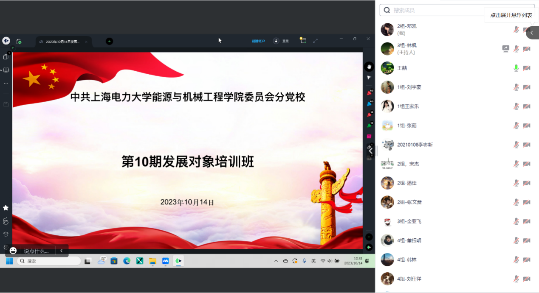Image resolution: width=539 pixels, height=293 pixels.
Task: Select the pink eraser tool
Action: (x=369, y=136)
